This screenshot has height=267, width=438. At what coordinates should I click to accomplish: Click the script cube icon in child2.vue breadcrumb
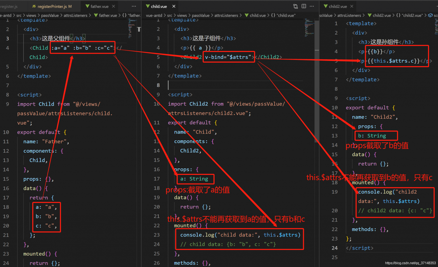[430, 15]
